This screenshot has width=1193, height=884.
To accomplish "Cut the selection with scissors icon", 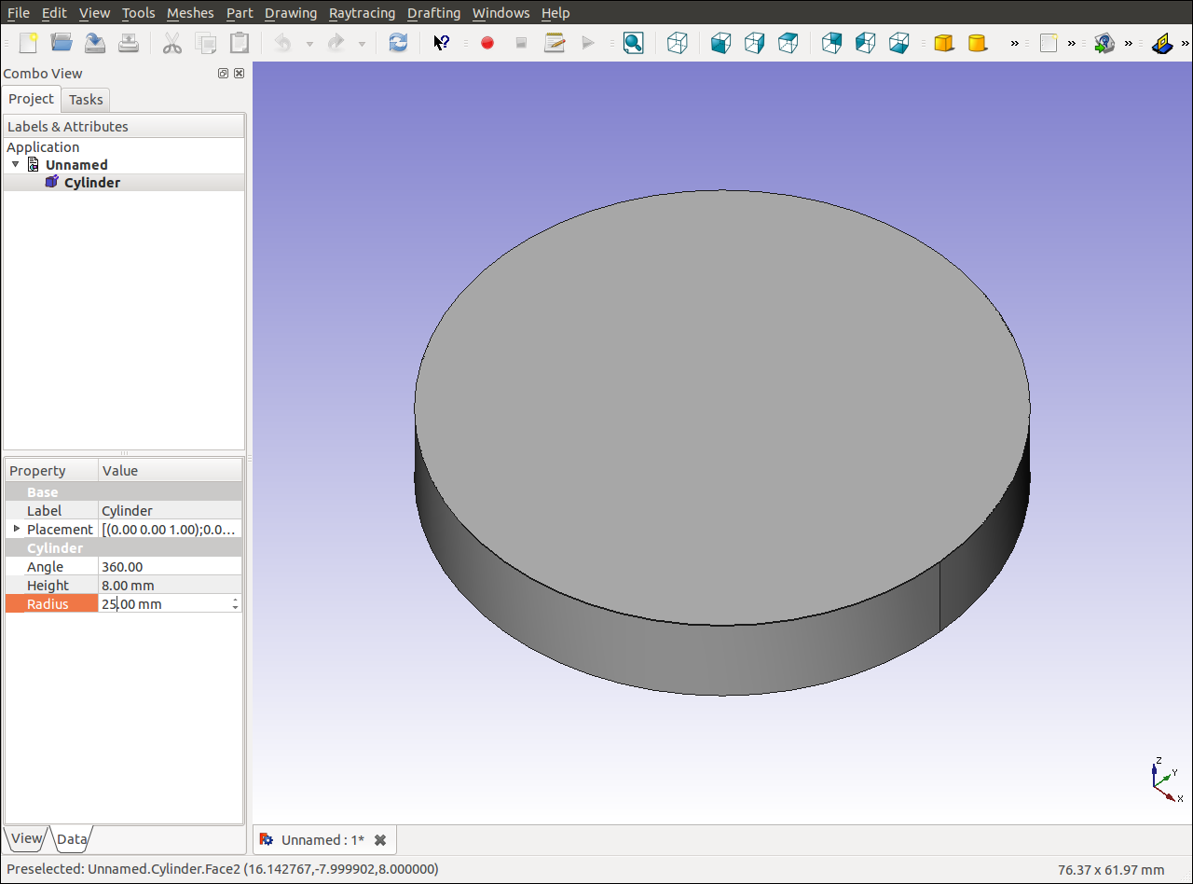I will click(172, 43).
